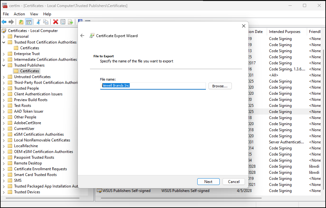Click the Browse... button
This screenshot has height=208, width=326.
pos(220,86)
